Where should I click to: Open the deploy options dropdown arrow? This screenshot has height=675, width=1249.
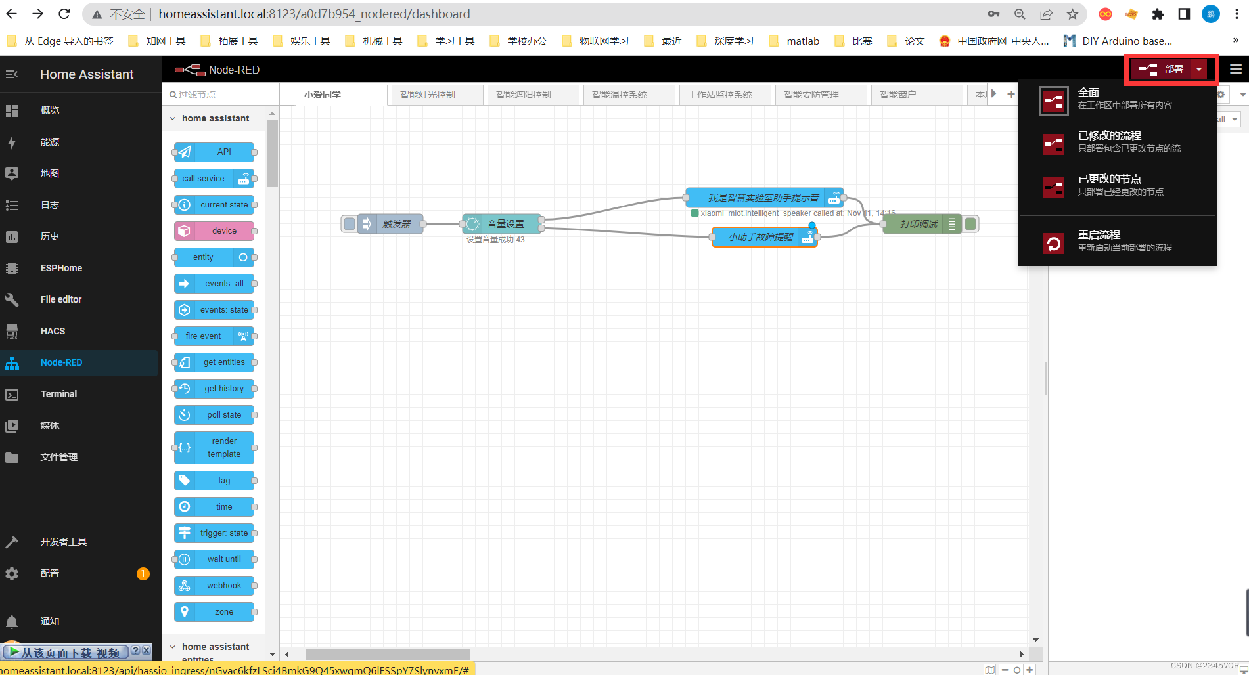pyautogui.click(x=1199, y=69)
